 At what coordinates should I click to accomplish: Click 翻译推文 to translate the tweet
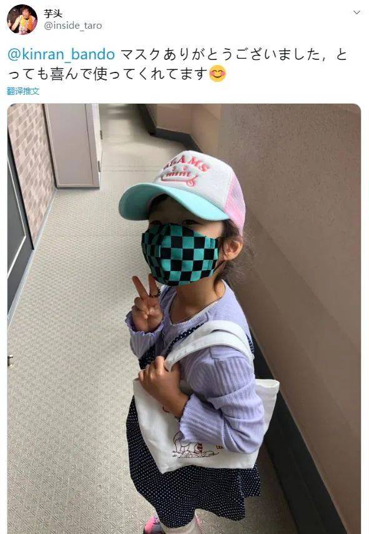(23, 91)
